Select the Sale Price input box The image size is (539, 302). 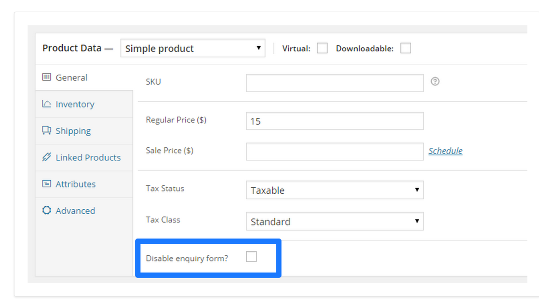[334, 151]
